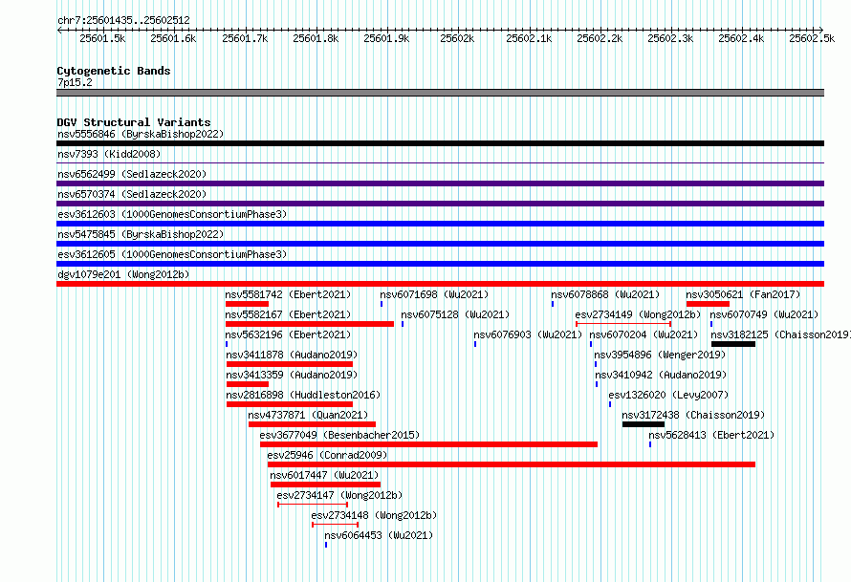Click nsv5475845 (ByrskaBishop2022) label
The image size is (851, 582).
pyautogui.click(x=141, y=234)
